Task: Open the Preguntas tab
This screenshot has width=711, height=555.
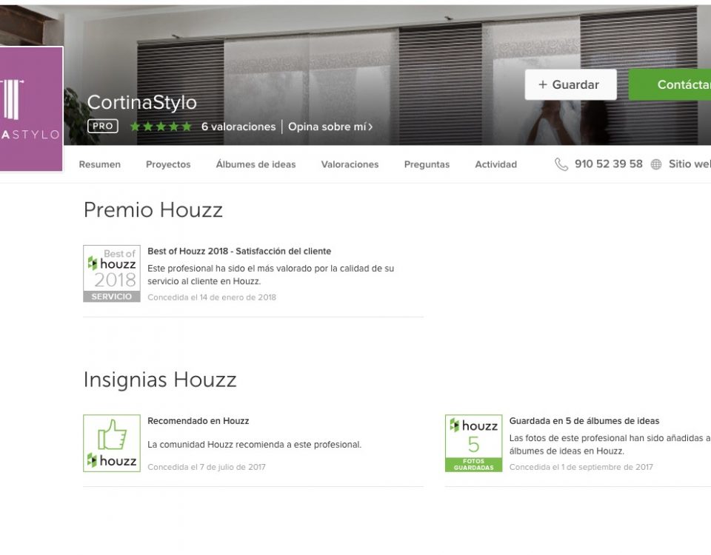Action: pyautogui.click(x=427, y=164)
